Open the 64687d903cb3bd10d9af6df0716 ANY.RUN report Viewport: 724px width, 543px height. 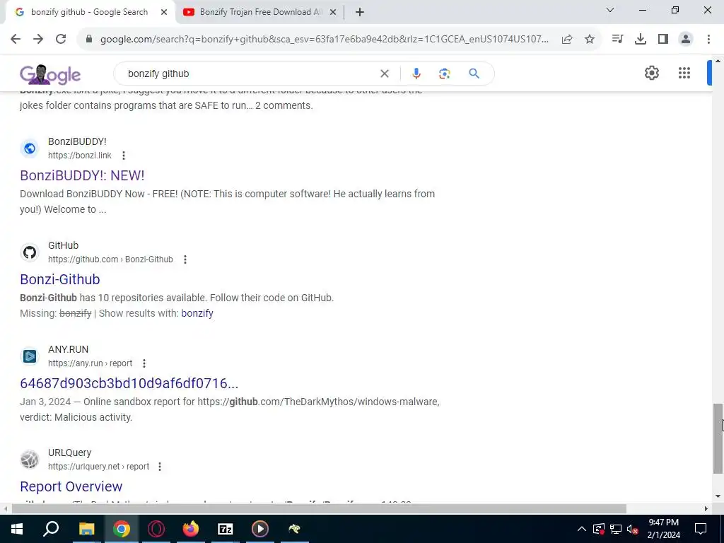click(x=129, y=383)
